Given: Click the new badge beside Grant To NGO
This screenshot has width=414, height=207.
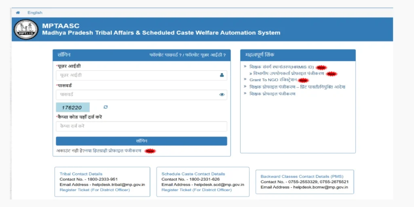Looking at the screenshot, I should click(303, 80).
